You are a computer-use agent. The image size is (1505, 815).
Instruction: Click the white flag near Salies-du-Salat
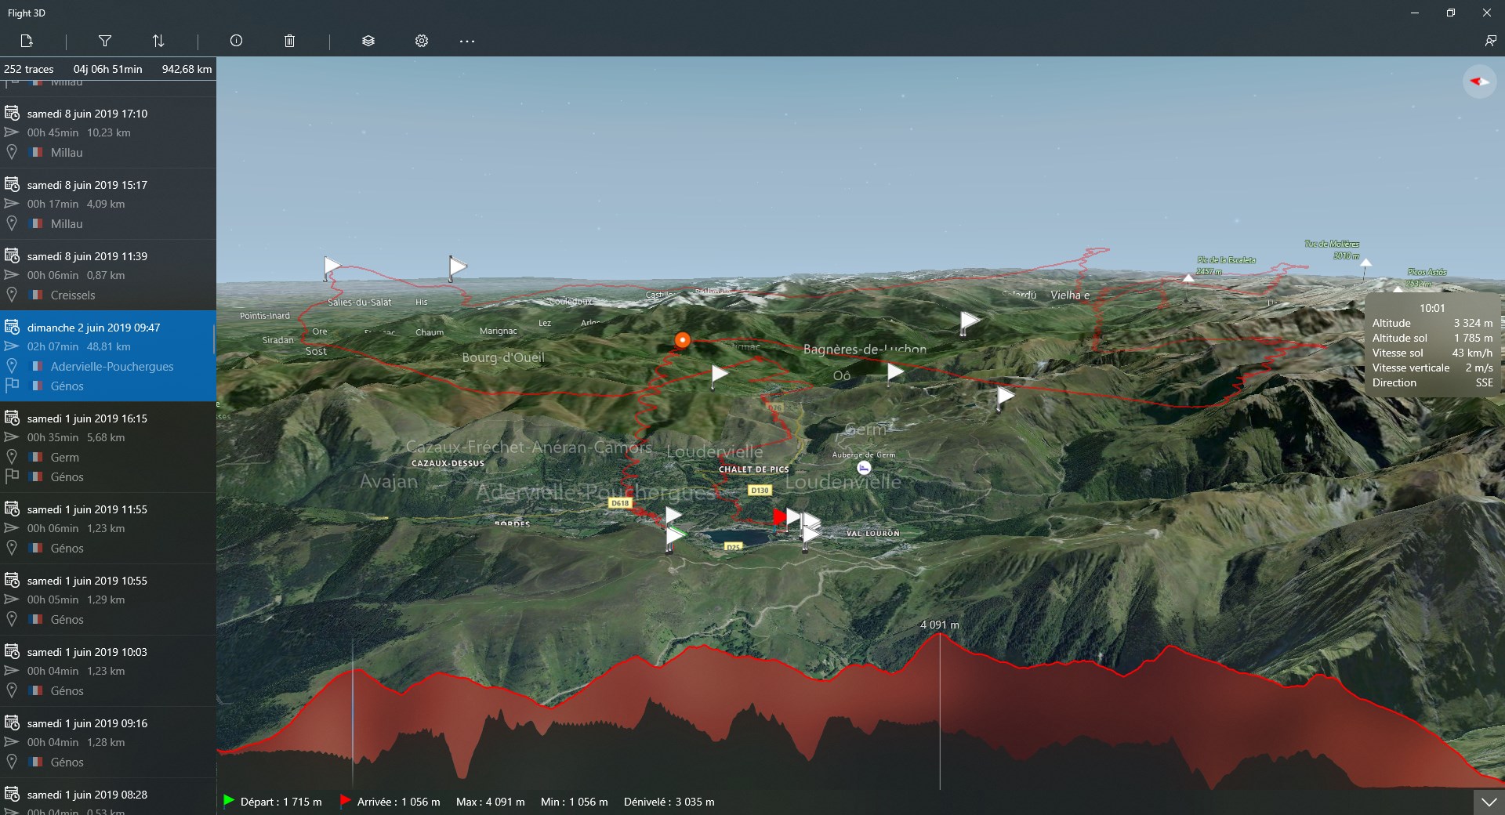(x=332, y=267)
